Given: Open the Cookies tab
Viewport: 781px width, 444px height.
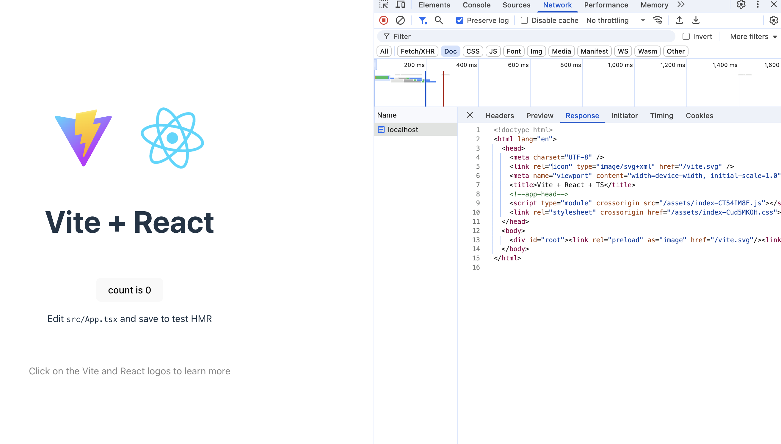Looking at the screenshot, I should [x=699, y=115].
